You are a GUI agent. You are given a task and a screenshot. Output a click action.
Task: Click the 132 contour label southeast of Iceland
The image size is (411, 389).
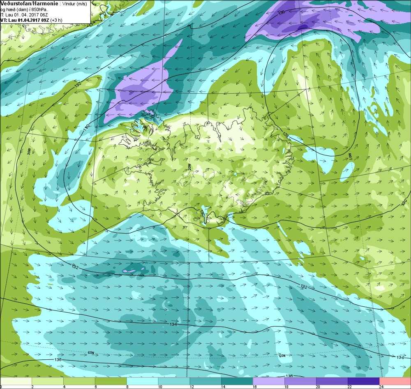304,287
